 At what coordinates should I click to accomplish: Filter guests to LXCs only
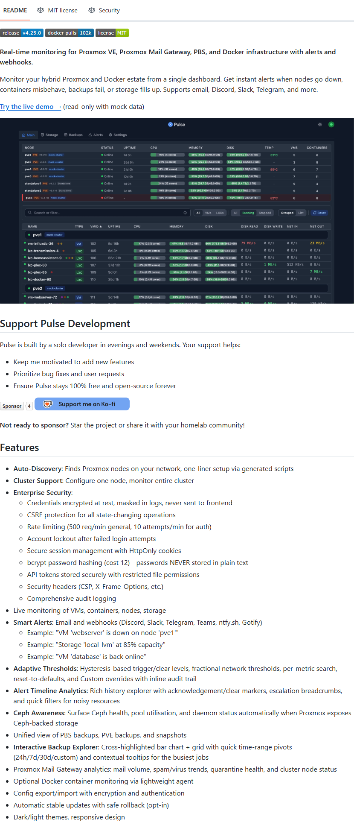click(220, 213)
